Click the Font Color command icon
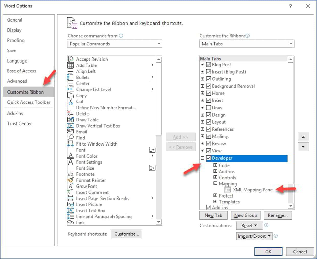Viewport: 317px width, 259px height. click(x=70, y=156)
